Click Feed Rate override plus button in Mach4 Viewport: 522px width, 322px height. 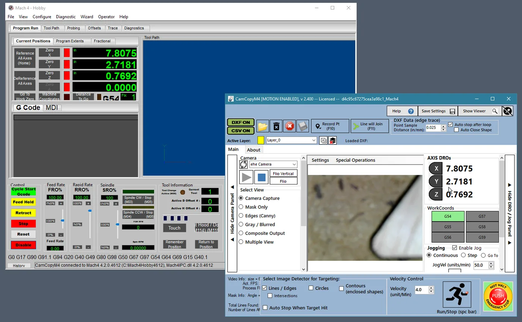point(61,203)
